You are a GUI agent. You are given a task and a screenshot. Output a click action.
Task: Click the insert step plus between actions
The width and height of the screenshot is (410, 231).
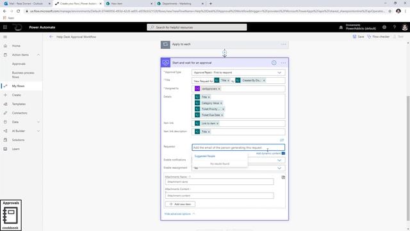click(x=225, y=53)
